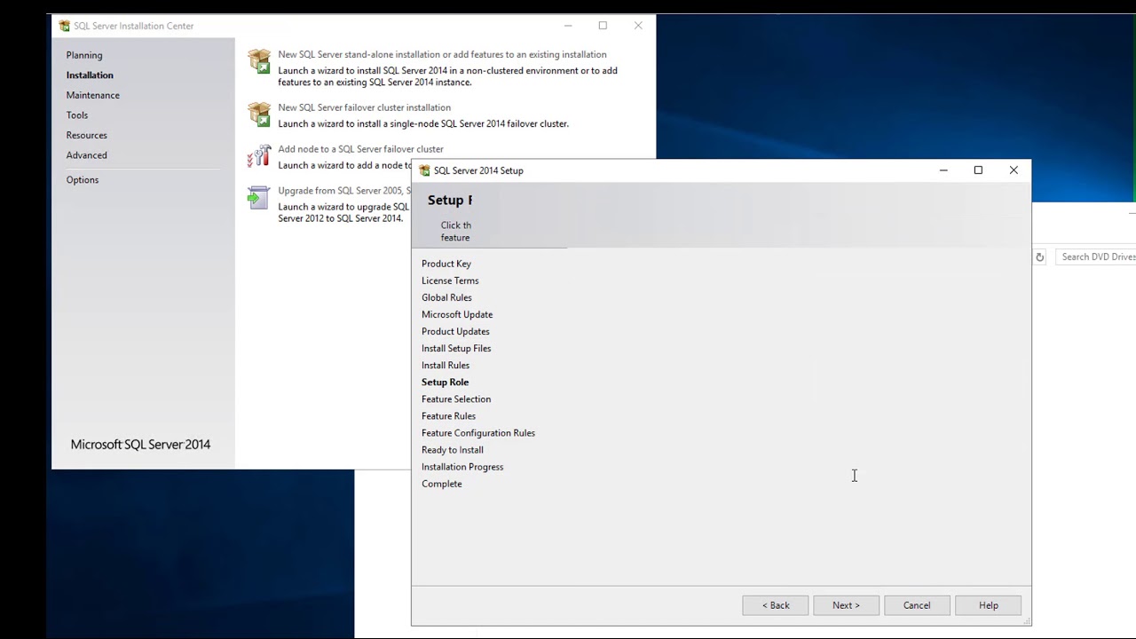
Task: Launch New SQL Server failover cluster installation
Action: [364, 107]
